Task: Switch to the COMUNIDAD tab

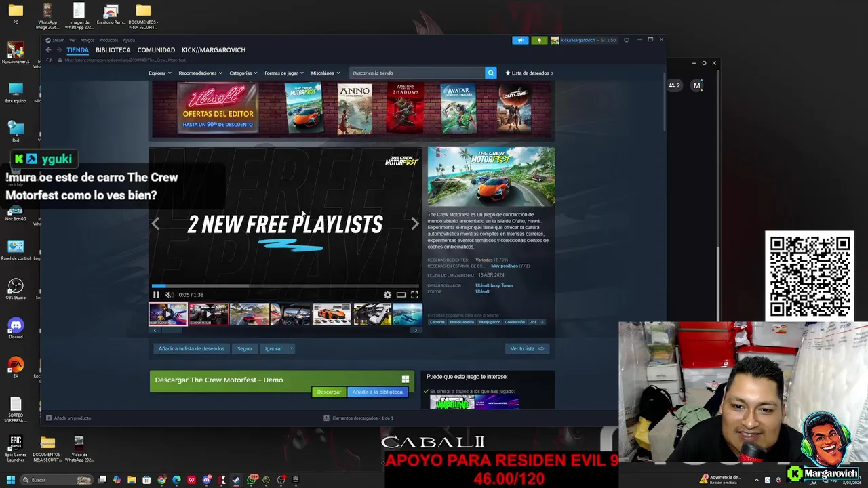Action: (x=156, y=50)
